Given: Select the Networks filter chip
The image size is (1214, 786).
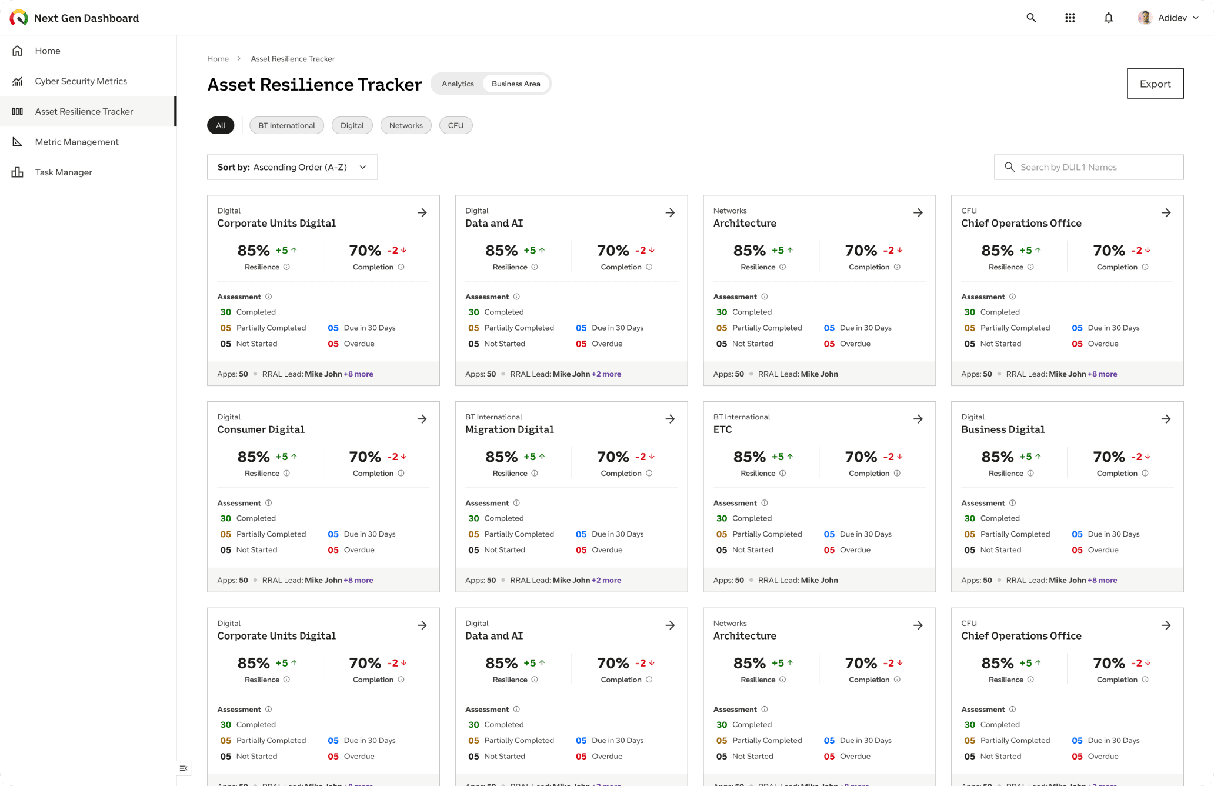Looking at the screenshot, I should [406, 125].
